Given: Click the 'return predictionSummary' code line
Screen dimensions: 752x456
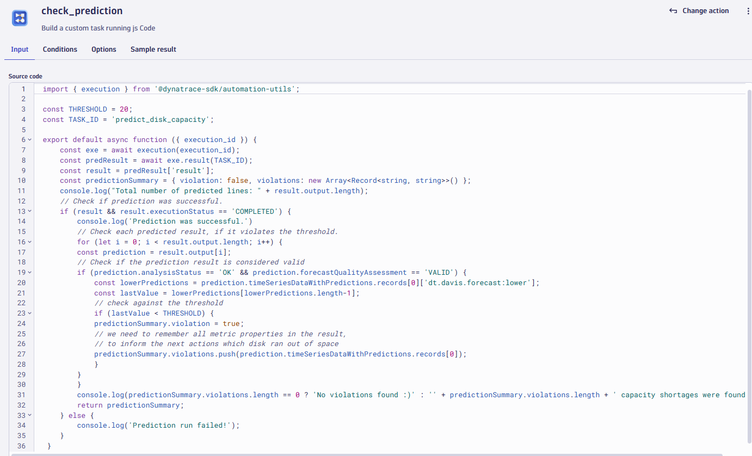Looking at the screenshot, I should click(131, 405).
